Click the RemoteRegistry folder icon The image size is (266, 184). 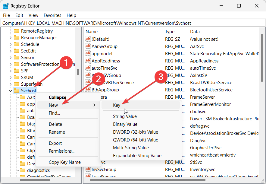click(x=17, y=31)
